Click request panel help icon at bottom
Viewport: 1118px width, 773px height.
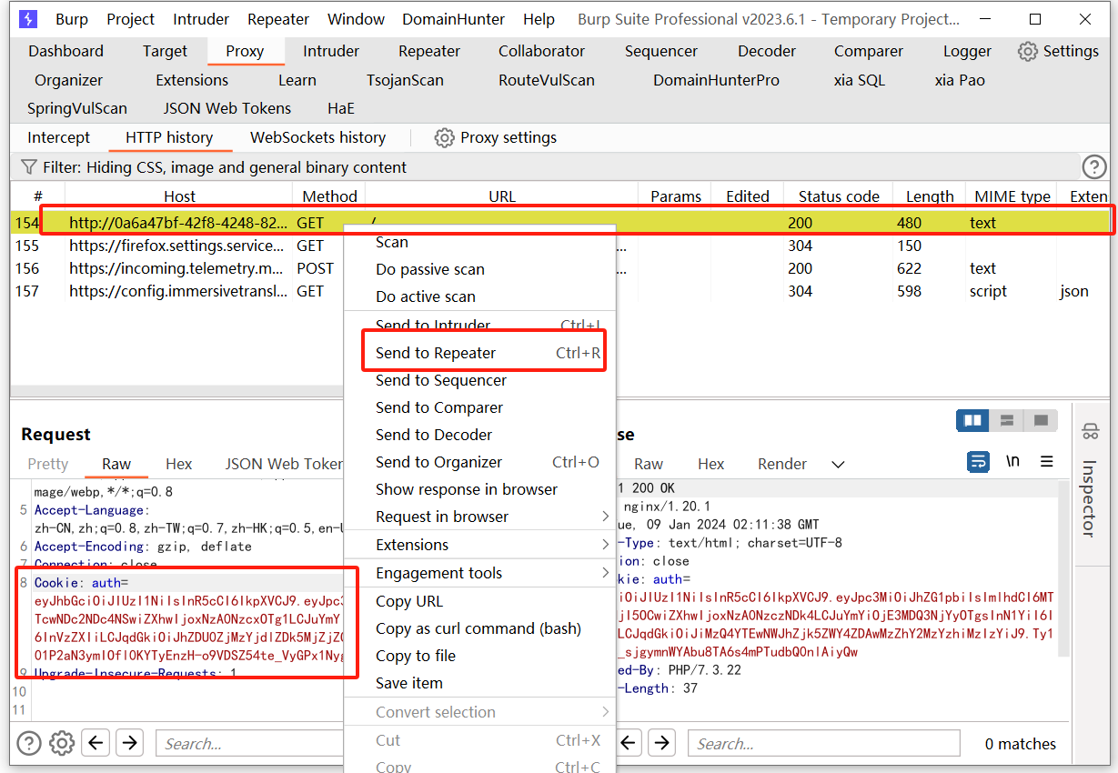tap(29, 743)
